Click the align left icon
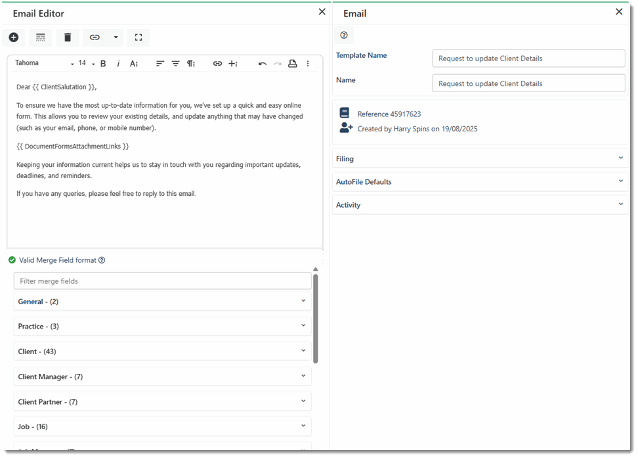Viewport: 638px width, 458px height. coord(160,64)
